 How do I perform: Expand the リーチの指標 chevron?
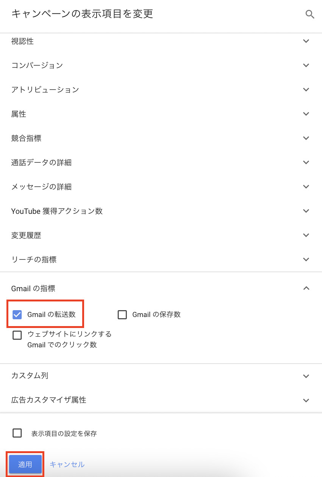click(306, 259)
